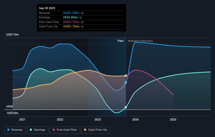Click the Sep 30 2023 tooltip date
215x137 pixels.
(x=47, y=8)
